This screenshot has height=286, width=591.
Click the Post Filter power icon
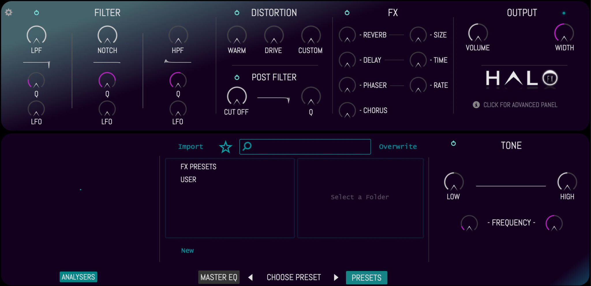click(x=236, y=77)
